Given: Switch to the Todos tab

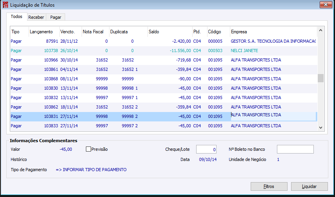Looking at the screenshot, I should (16, 16).
